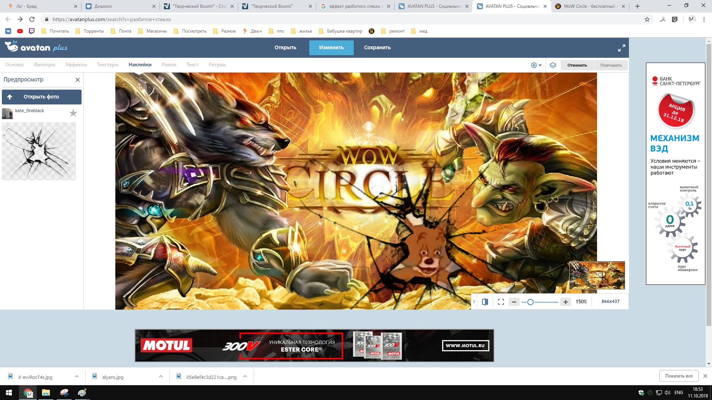Open File Explorer from the taskbar
712x400 pixels.
point(46,393)
